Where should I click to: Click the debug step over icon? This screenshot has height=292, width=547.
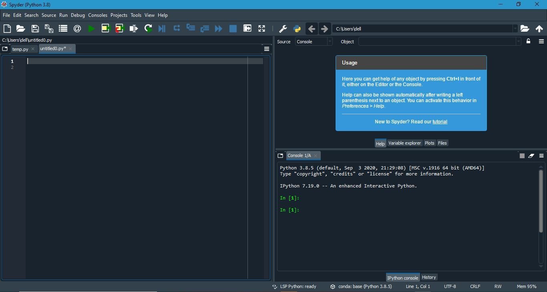177,28
